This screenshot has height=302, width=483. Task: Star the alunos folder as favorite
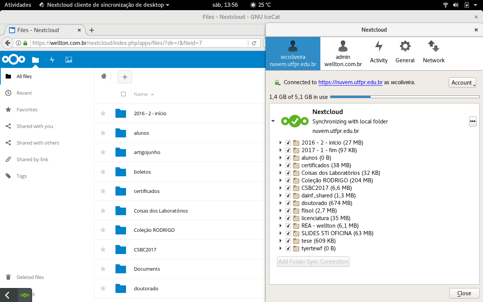[x=103, y=133]
